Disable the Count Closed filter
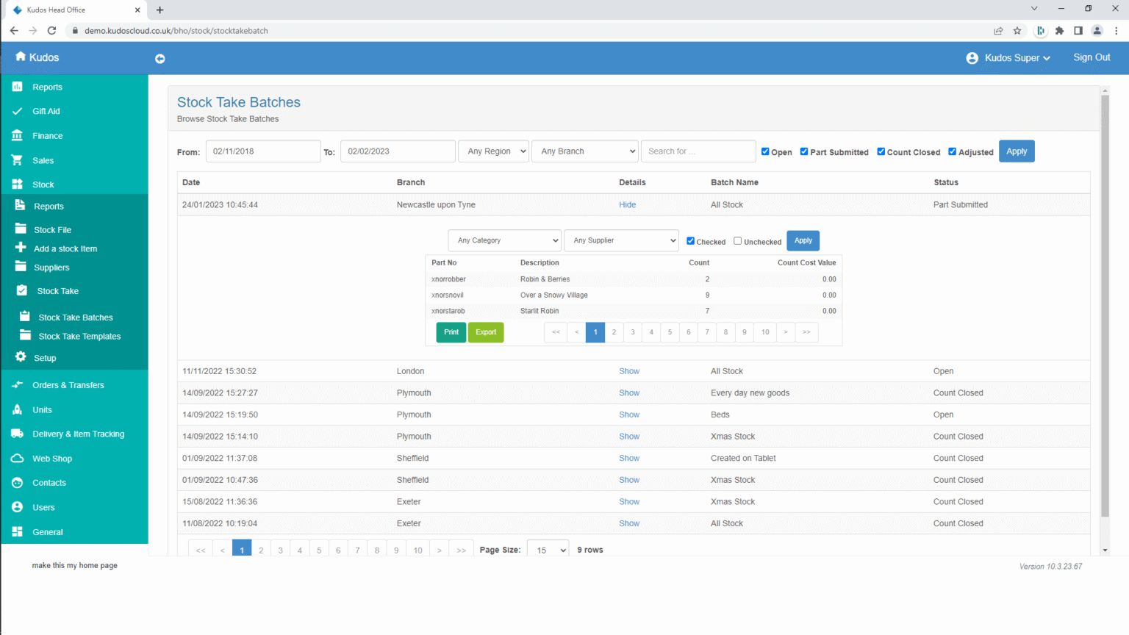Screen dimensions: 1129x635 (881, 151)
